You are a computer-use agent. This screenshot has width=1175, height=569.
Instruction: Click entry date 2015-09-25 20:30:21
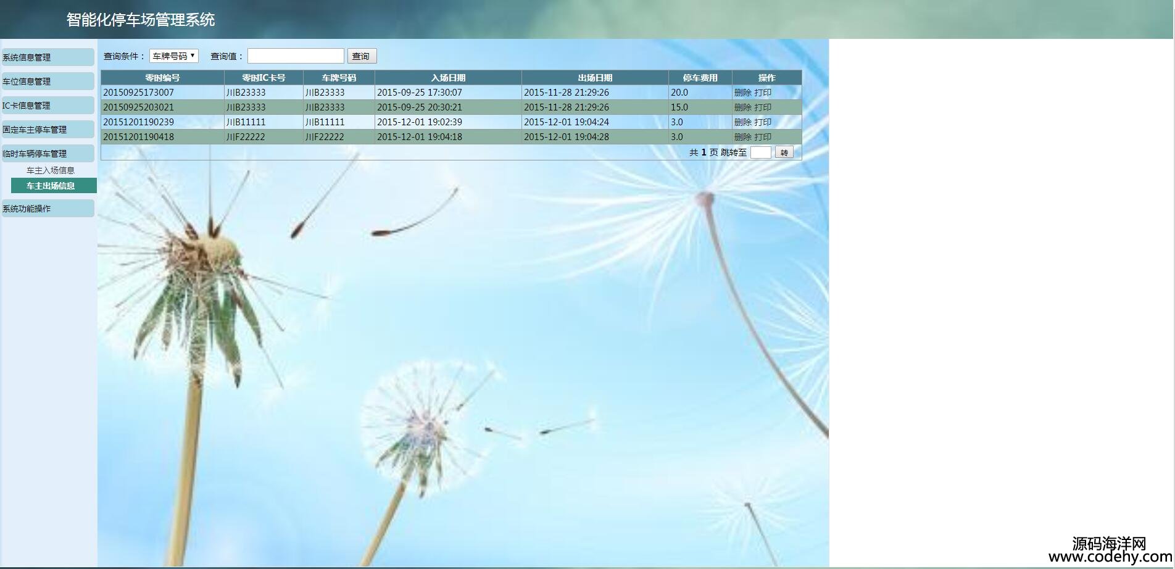tap(448, 107)
